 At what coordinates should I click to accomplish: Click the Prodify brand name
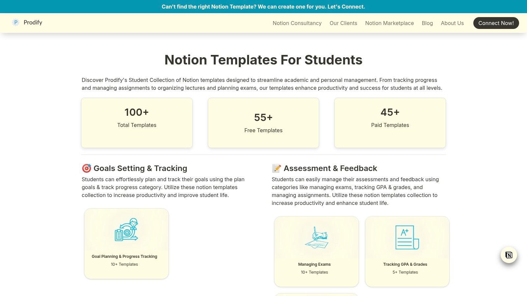coord(33,22)
